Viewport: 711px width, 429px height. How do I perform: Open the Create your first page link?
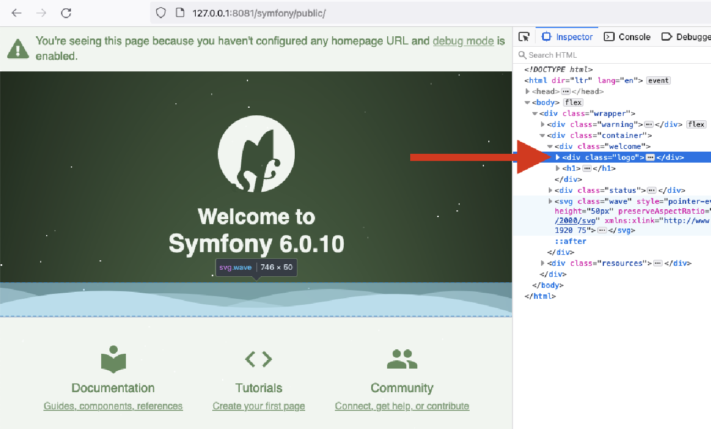click(x=258, y=406)
